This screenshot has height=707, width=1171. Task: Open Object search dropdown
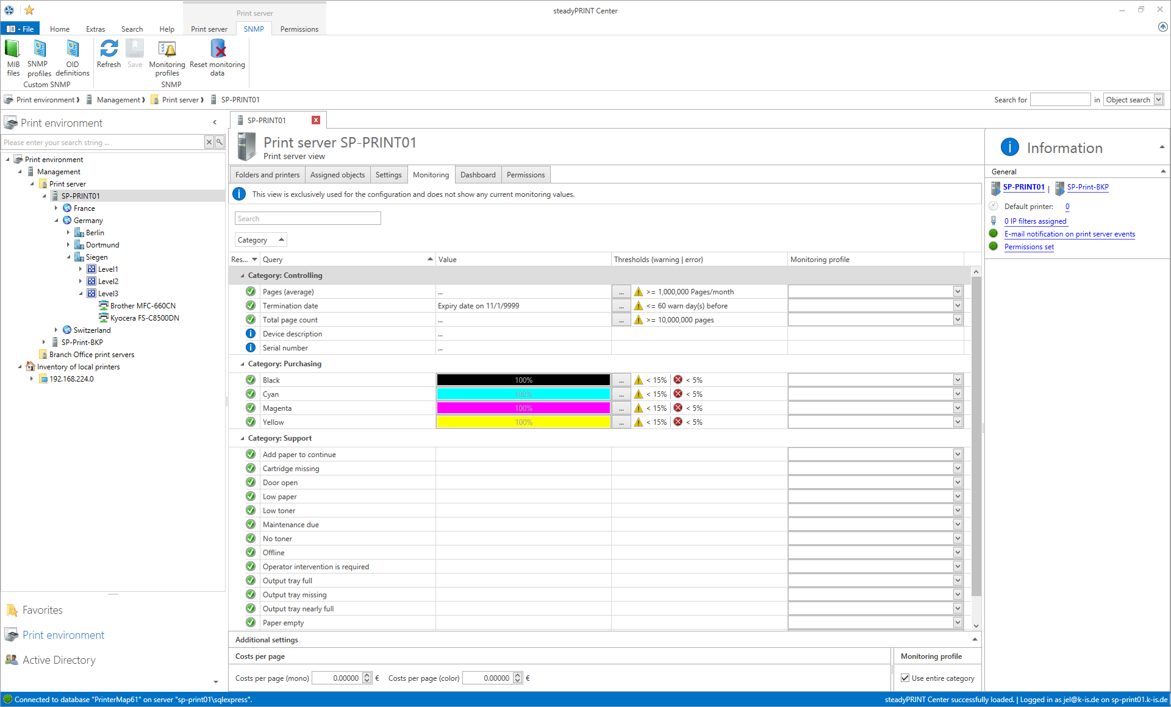point(1158,99)
